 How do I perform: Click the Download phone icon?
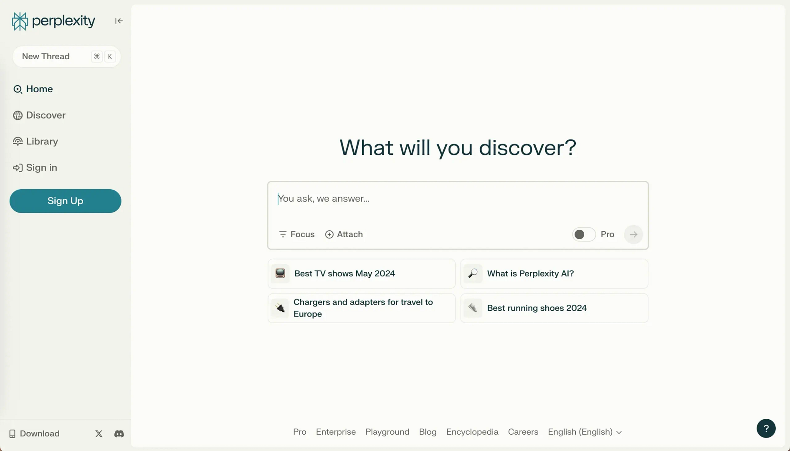(x=12, y=434)
